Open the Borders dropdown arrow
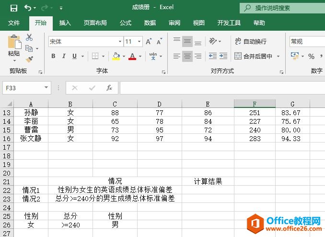 click(x=103, y=56)
